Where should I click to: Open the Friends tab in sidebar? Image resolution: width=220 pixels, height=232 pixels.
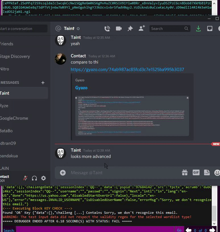tap(24, 44)
